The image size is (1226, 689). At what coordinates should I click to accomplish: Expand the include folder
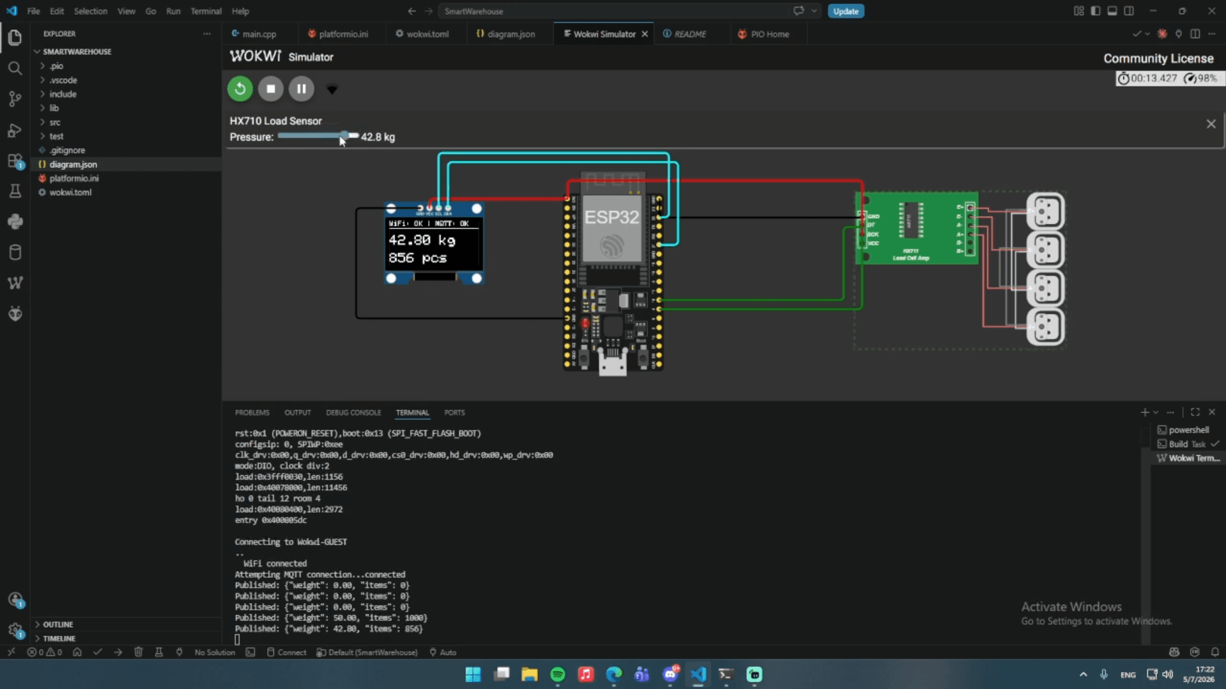(x=63, y=94)
